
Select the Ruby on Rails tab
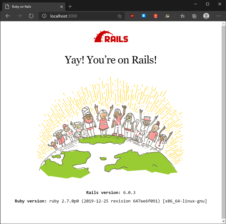click(x=34, y=7)
